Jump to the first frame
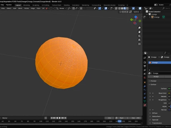Screen dimensions: 171x128 pos(52,118)
